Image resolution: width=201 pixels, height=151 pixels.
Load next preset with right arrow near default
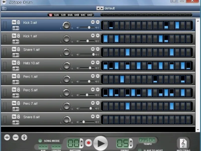[102, 8]
